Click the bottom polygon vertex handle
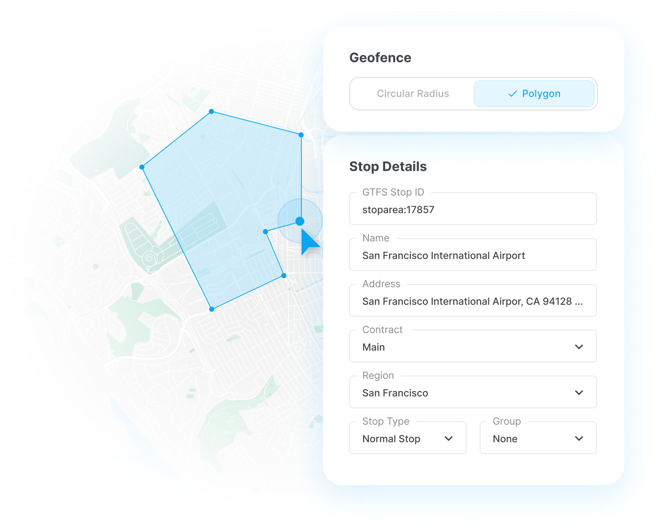Image resolution: width=660 pixels, height=531 pixels. pos(212,309)
